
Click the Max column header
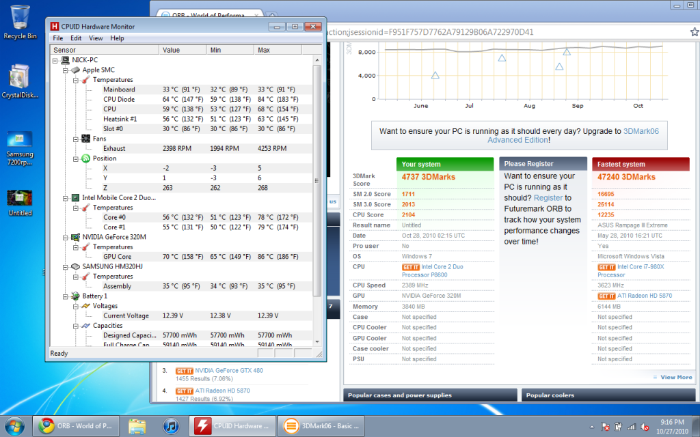point(278,50)
